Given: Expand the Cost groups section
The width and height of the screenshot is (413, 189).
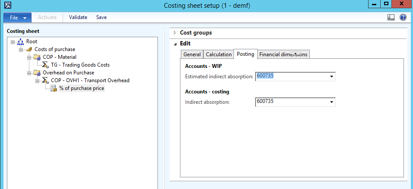Looking at the screenshot, I should click(x=175, y=33).
